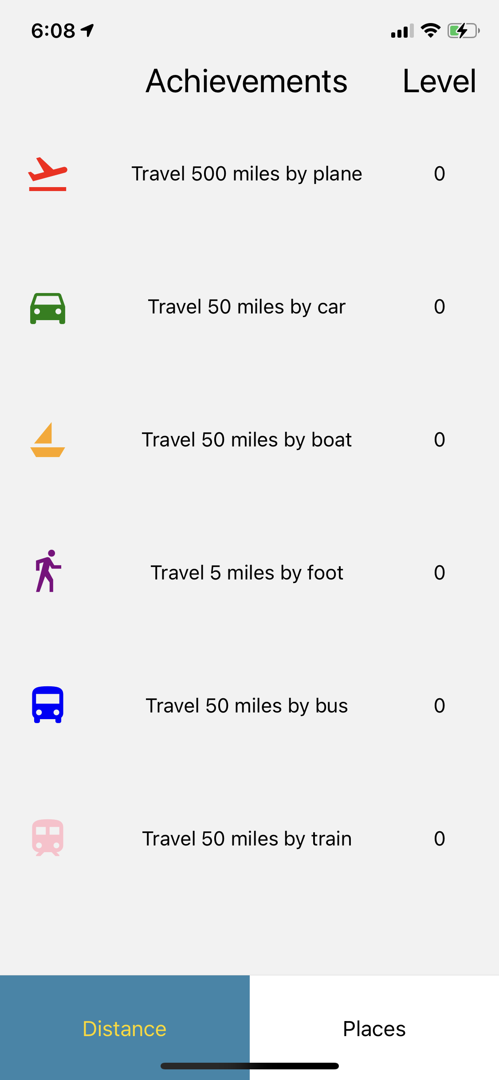
Task: Tap the train achievement level number
Action: pyautogui.click(x=439, y=839)
